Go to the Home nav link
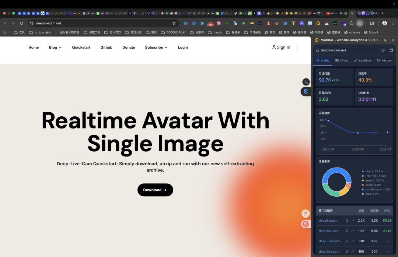Viewport: 398px width, 257px height. click(x=34, y=47)
